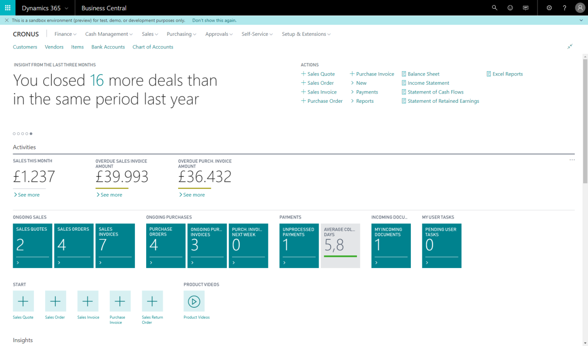Expand the notification bar chevron

coord(581,20)
